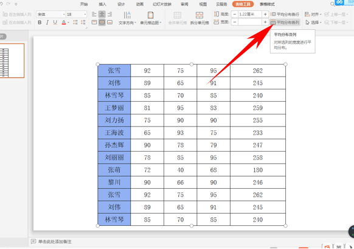This screenshot has height=249, width=354.
Task: Open the font name dropdown
Action: [50, 15]
